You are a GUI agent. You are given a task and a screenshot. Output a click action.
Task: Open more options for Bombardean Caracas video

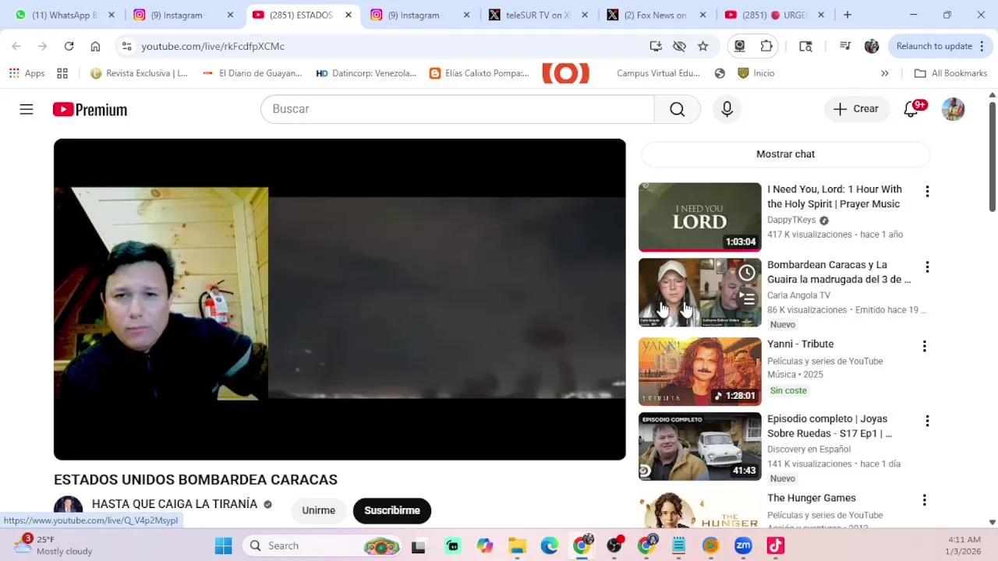927,267
